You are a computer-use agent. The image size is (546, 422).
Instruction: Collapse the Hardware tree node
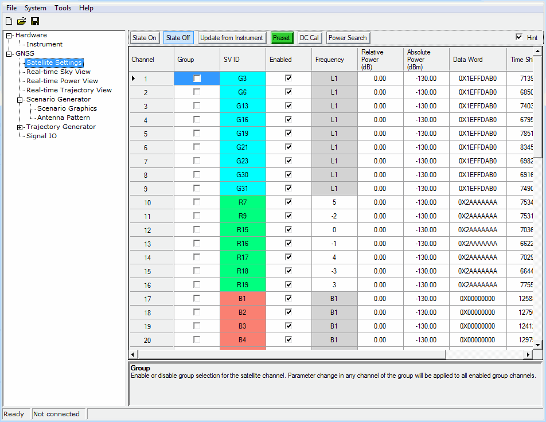click(9, 36)
